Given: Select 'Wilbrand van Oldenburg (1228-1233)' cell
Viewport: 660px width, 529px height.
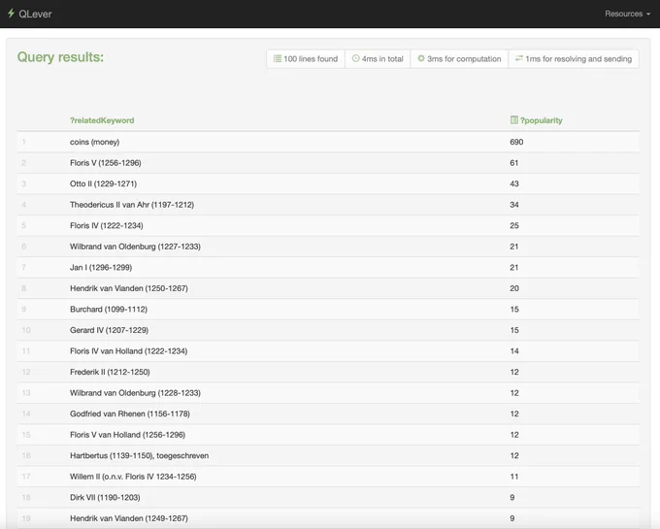Looking at the screenshot, I should coord(135,393).
